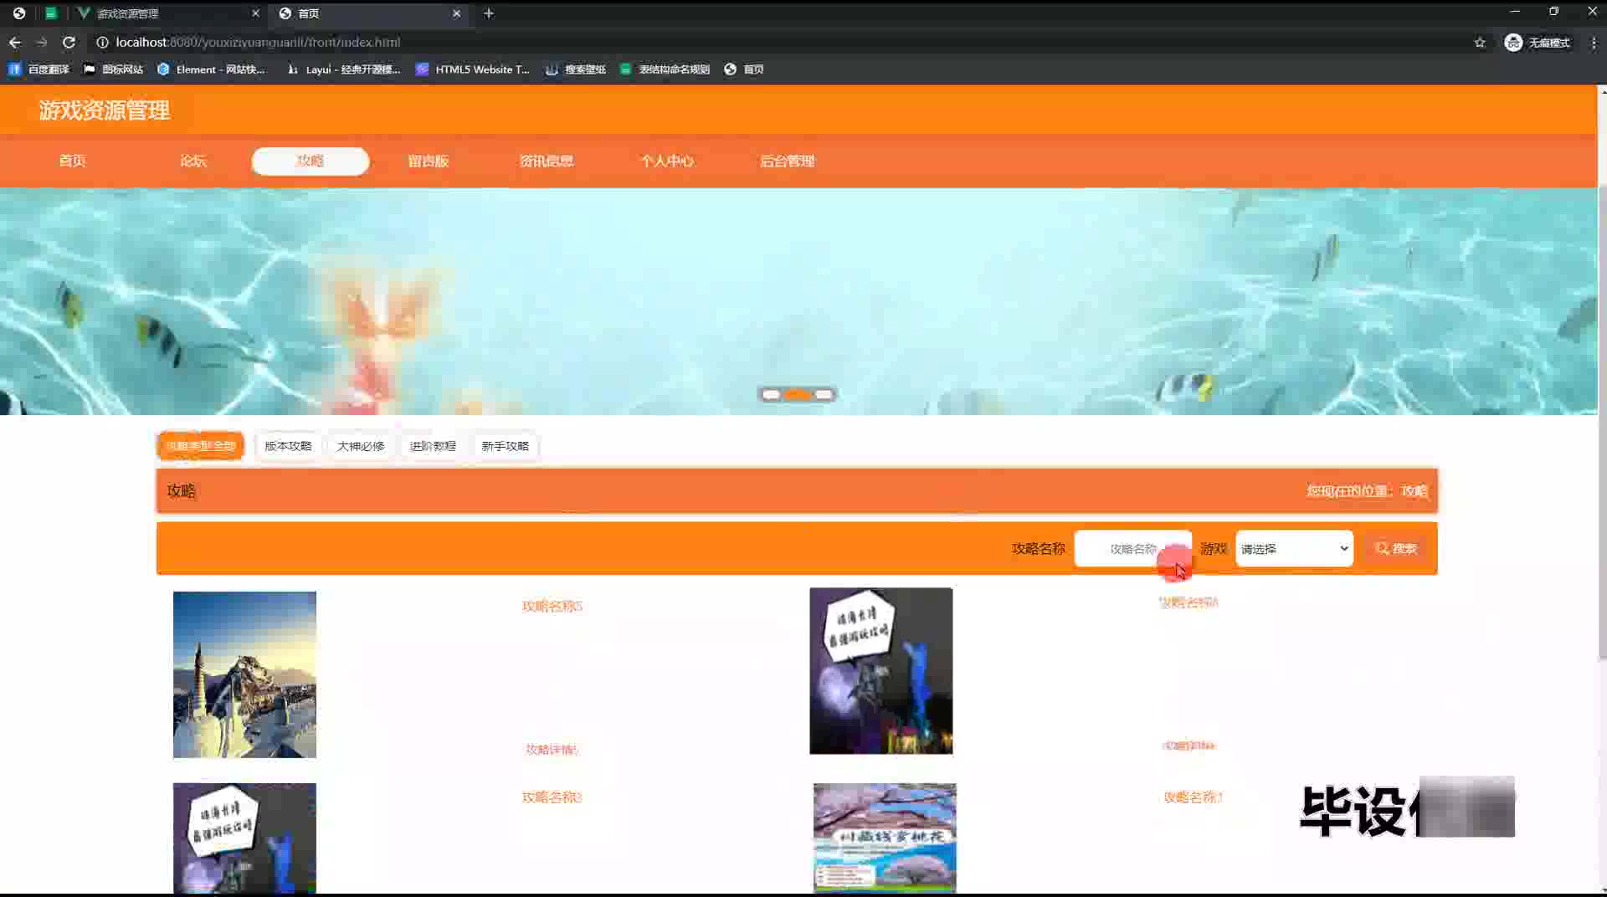Image resolution: width=1607 pixels, height=897 pixels.
Task: Reload the page with the refresh icon
Action: (x=69, y=42)
